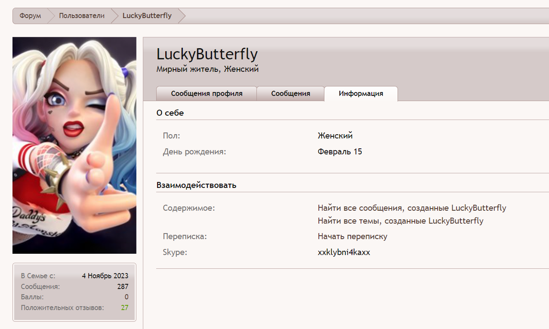Click the Баллы value 0
The image size is (549, 329).
(126, 297)
